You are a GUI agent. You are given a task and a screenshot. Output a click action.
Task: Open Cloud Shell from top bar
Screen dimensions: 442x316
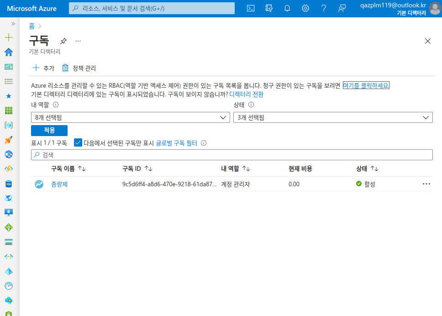pyautogui.click(x=251, y=9)
